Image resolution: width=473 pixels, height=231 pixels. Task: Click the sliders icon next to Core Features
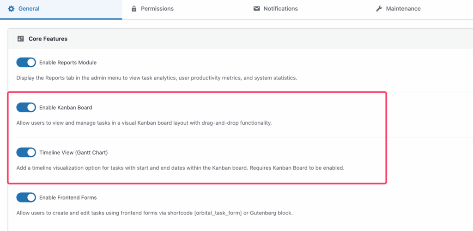tap(20, 39)
